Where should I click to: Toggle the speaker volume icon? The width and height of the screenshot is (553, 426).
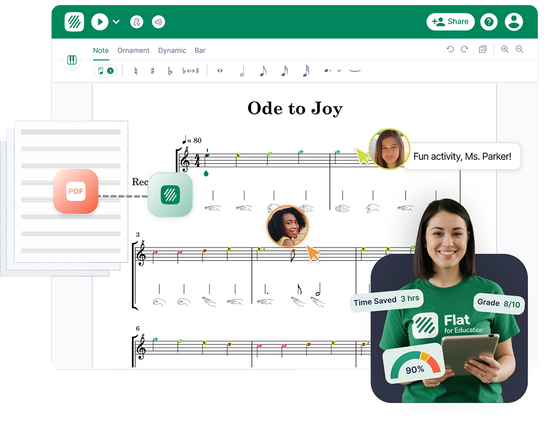[158, 22]
